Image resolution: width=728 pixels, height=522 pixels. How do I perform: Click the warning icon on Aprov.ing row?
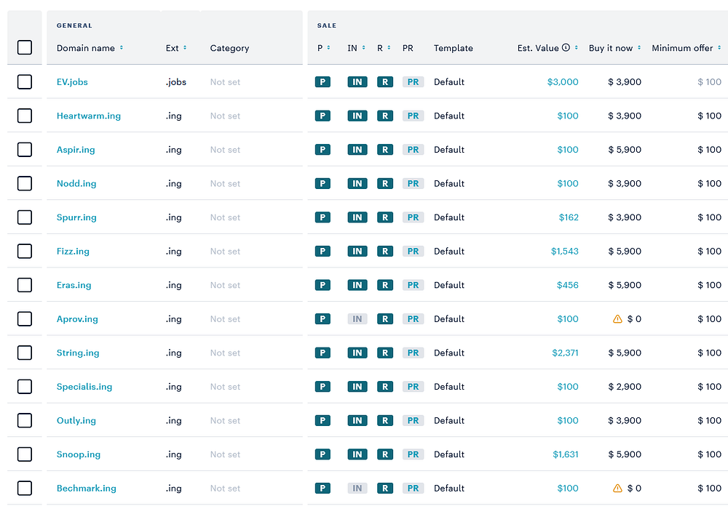617,319
